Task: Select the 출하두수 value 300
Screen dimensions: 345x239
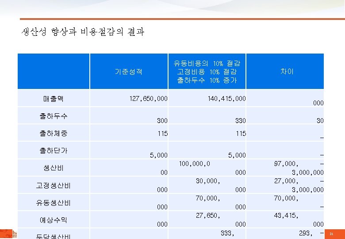Action: tap(162, 120)
